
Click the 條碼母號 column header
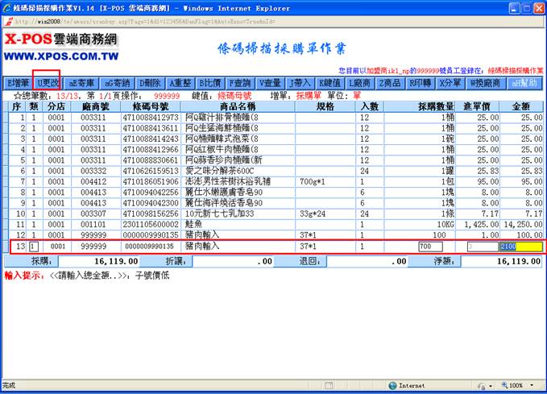150,106
